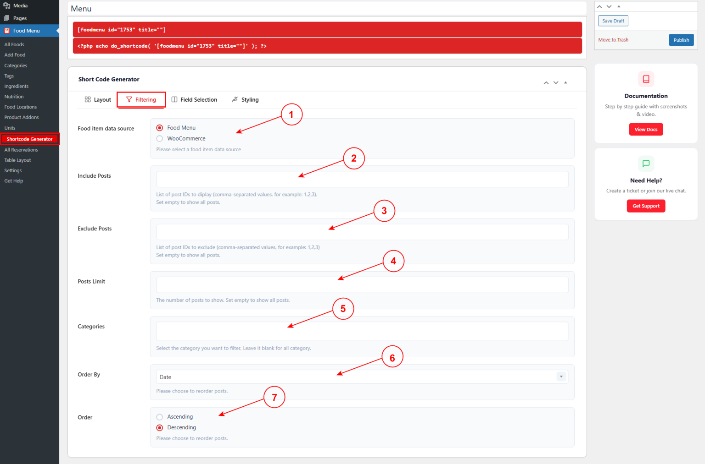Click Move to Trash link
The width and height of the screenshot is (705, 464).
pos(613,40)
